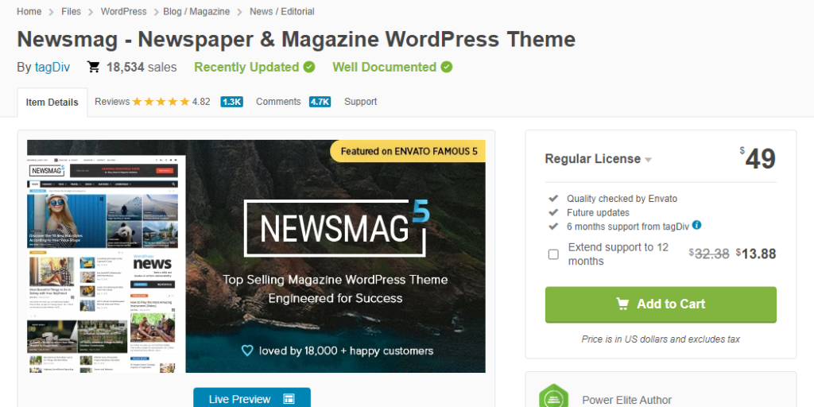814x407 pixels.
Task: Click the Future updates text
Action: click(598, 212)
